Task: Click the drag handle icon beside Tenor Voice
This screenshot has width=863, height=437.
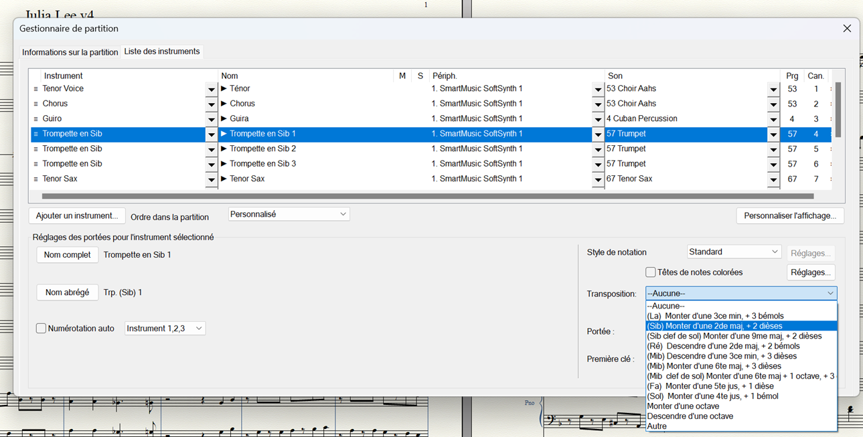Action: click(36, 89)
